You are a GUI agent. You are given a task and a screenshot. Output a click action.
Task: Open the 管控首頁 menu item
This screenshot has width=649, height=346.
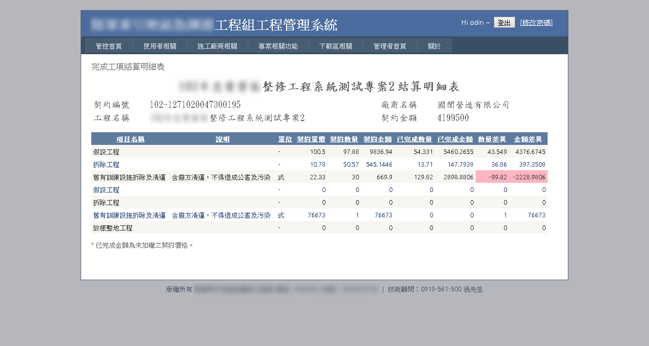click(x=109, y=46)
